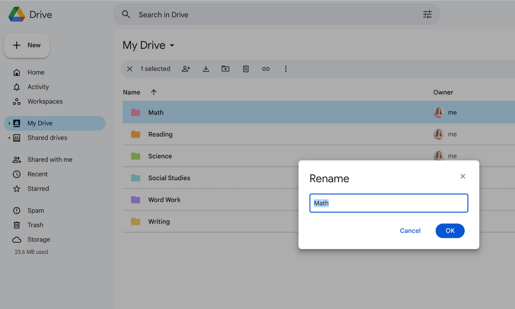Screen dimensions: 515x309
Task: Download the selected folder
Action: click(206, 69)
